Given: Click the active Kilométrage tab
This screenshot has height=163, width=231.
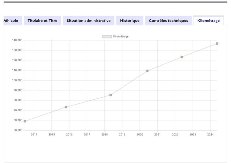Looking at the screenshot, I should click(x=208, y=21).
